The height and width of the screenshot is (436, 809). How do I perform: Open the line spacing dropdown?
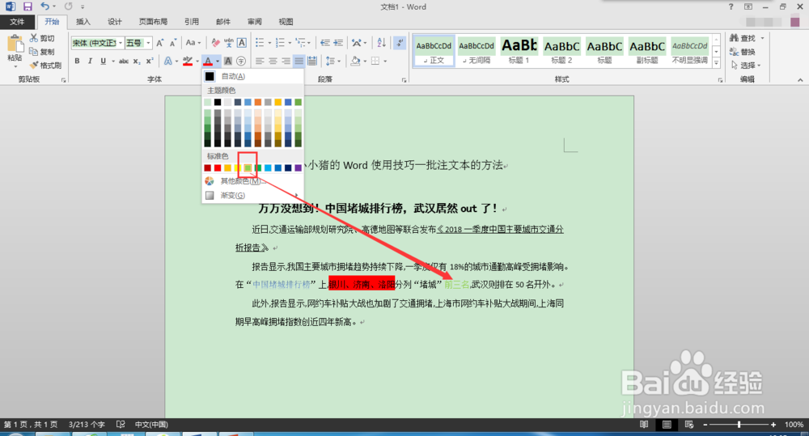tap(338, 61)
